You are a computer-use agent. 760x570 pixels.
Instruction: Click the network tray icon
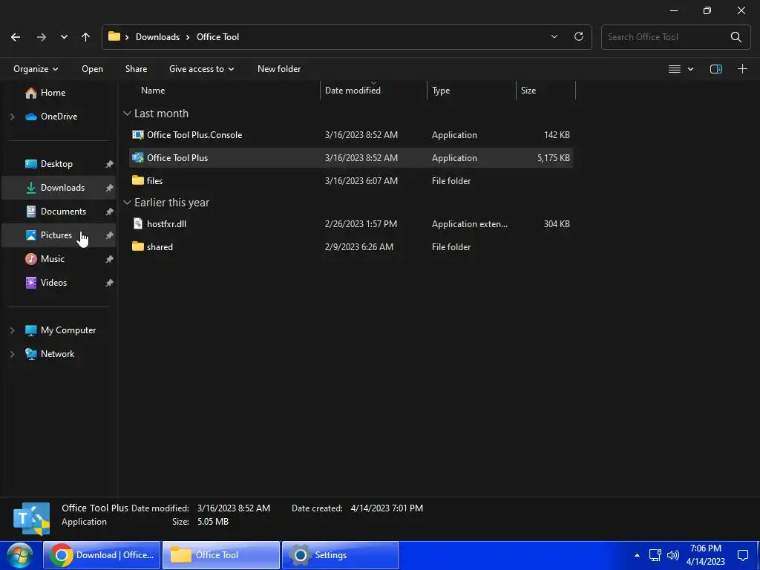[655, 555]
